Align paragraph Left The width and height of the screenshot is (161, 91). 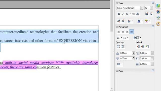[119, 32]
